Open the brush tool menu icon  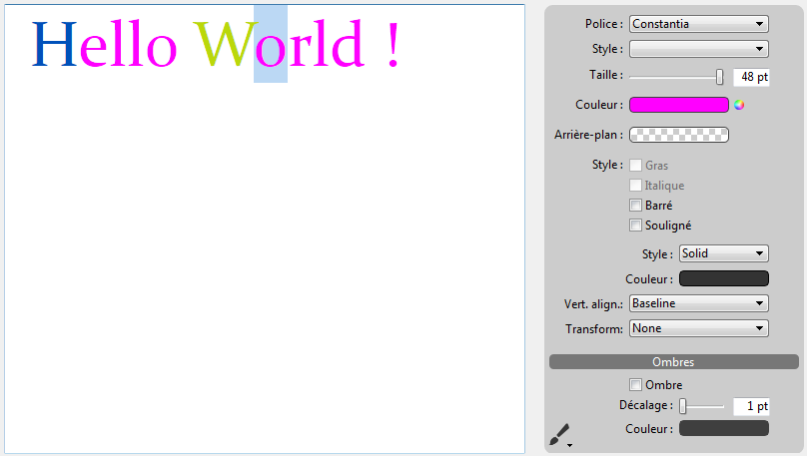[559, 434]
